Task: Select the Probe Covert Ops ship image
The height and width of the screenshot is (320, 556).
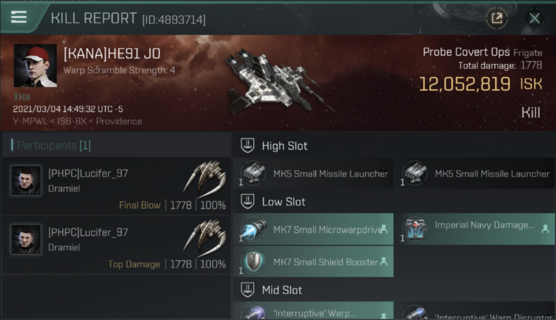Action: 277,81
